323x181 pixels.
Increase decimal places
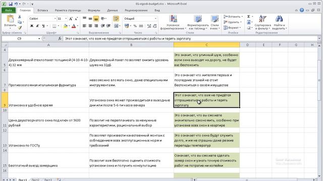(149, 26)
